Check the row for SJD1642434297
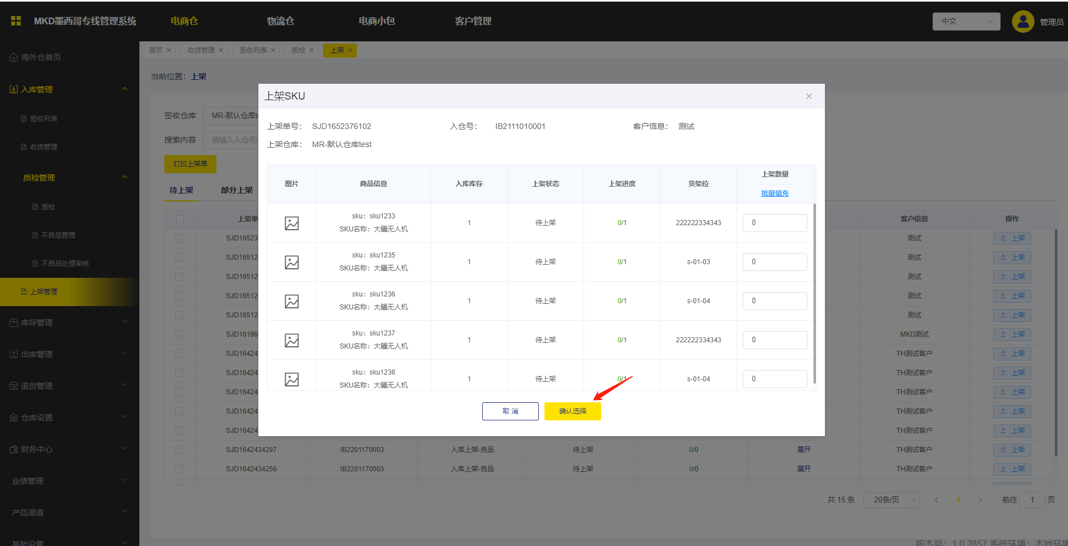The width and height of the screenshot is (1068, 546). (x=179, y=450)
